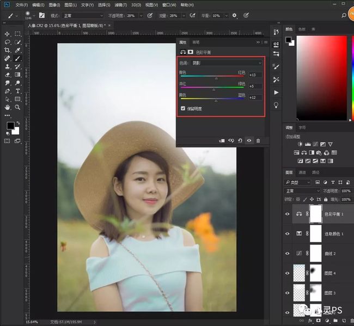Click Add layer style fx icon

pos(310,321)
